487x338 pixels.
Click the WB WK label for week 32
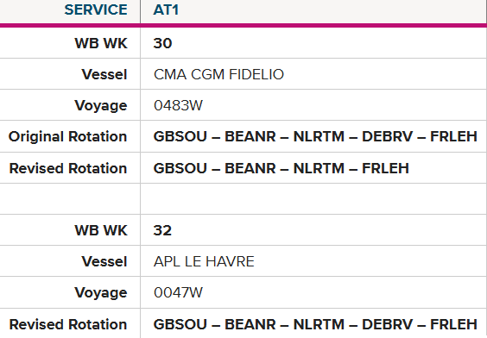[x=101, y=230]
